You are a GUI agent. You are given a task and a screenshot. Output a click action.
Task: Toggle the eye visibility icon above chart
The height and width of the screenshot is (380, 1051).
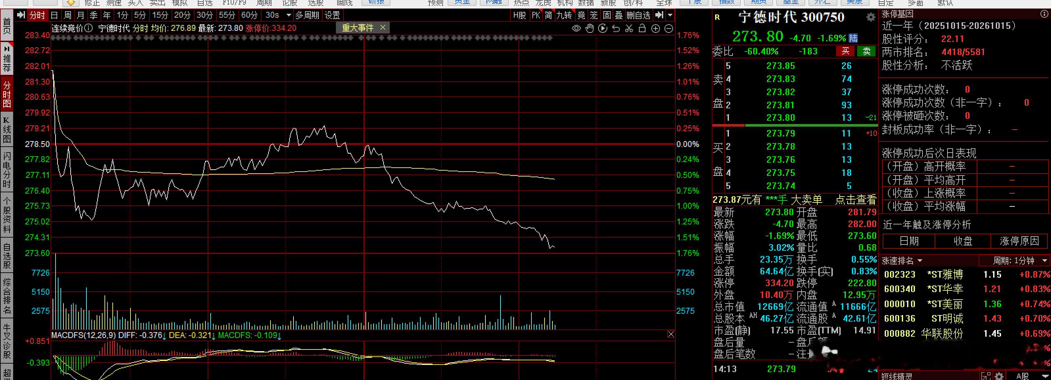576,29
